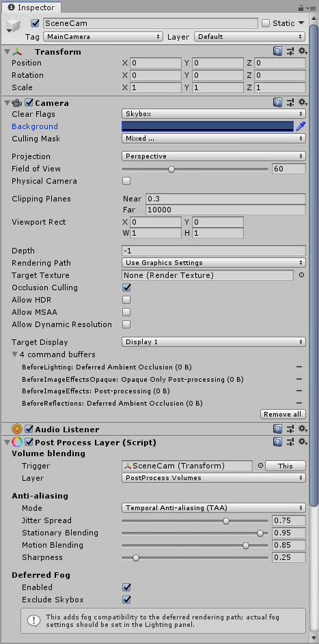Open Post Process Layer help reference icon

(277, 443)
